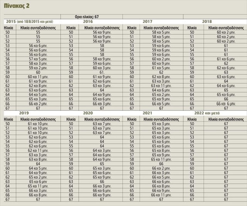Click the "62 και 11 μην." cell in 2019

(x=37, y=150)
